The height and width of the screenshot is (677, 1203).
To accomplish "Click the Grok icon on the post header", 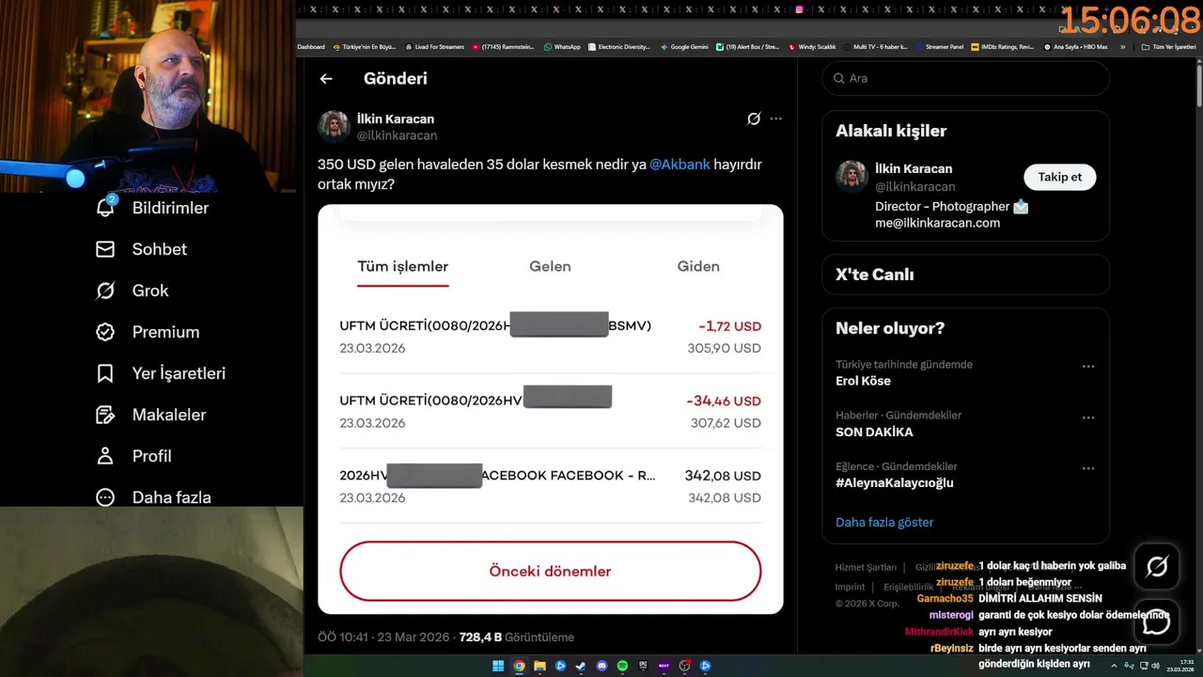I will point(754,118).
